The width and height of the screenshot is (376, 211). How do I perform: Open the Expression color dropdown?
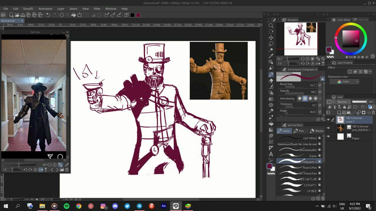click(x=344, y=82)
